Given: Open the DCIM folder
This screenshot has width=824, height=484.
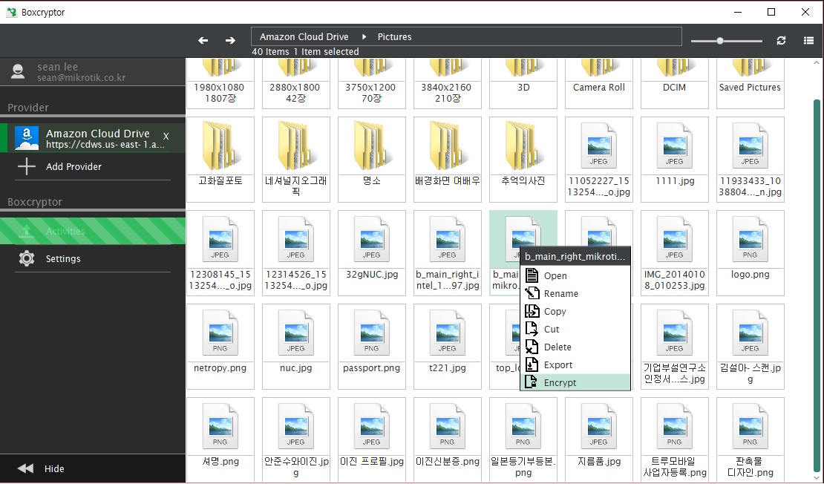Looking at the screenshot, I should click(x=674, y=84).
